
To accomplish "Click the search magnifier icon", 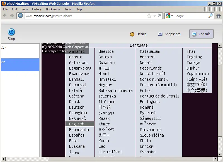I will coord(211,16).
